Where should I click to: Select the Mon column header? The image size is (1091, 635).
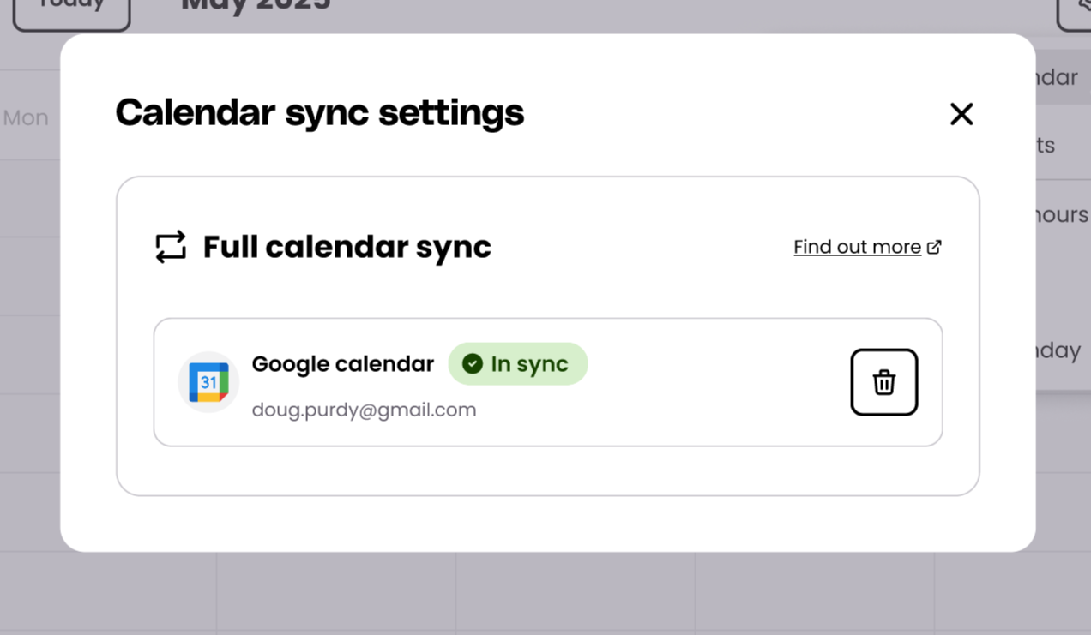(26, 117)
